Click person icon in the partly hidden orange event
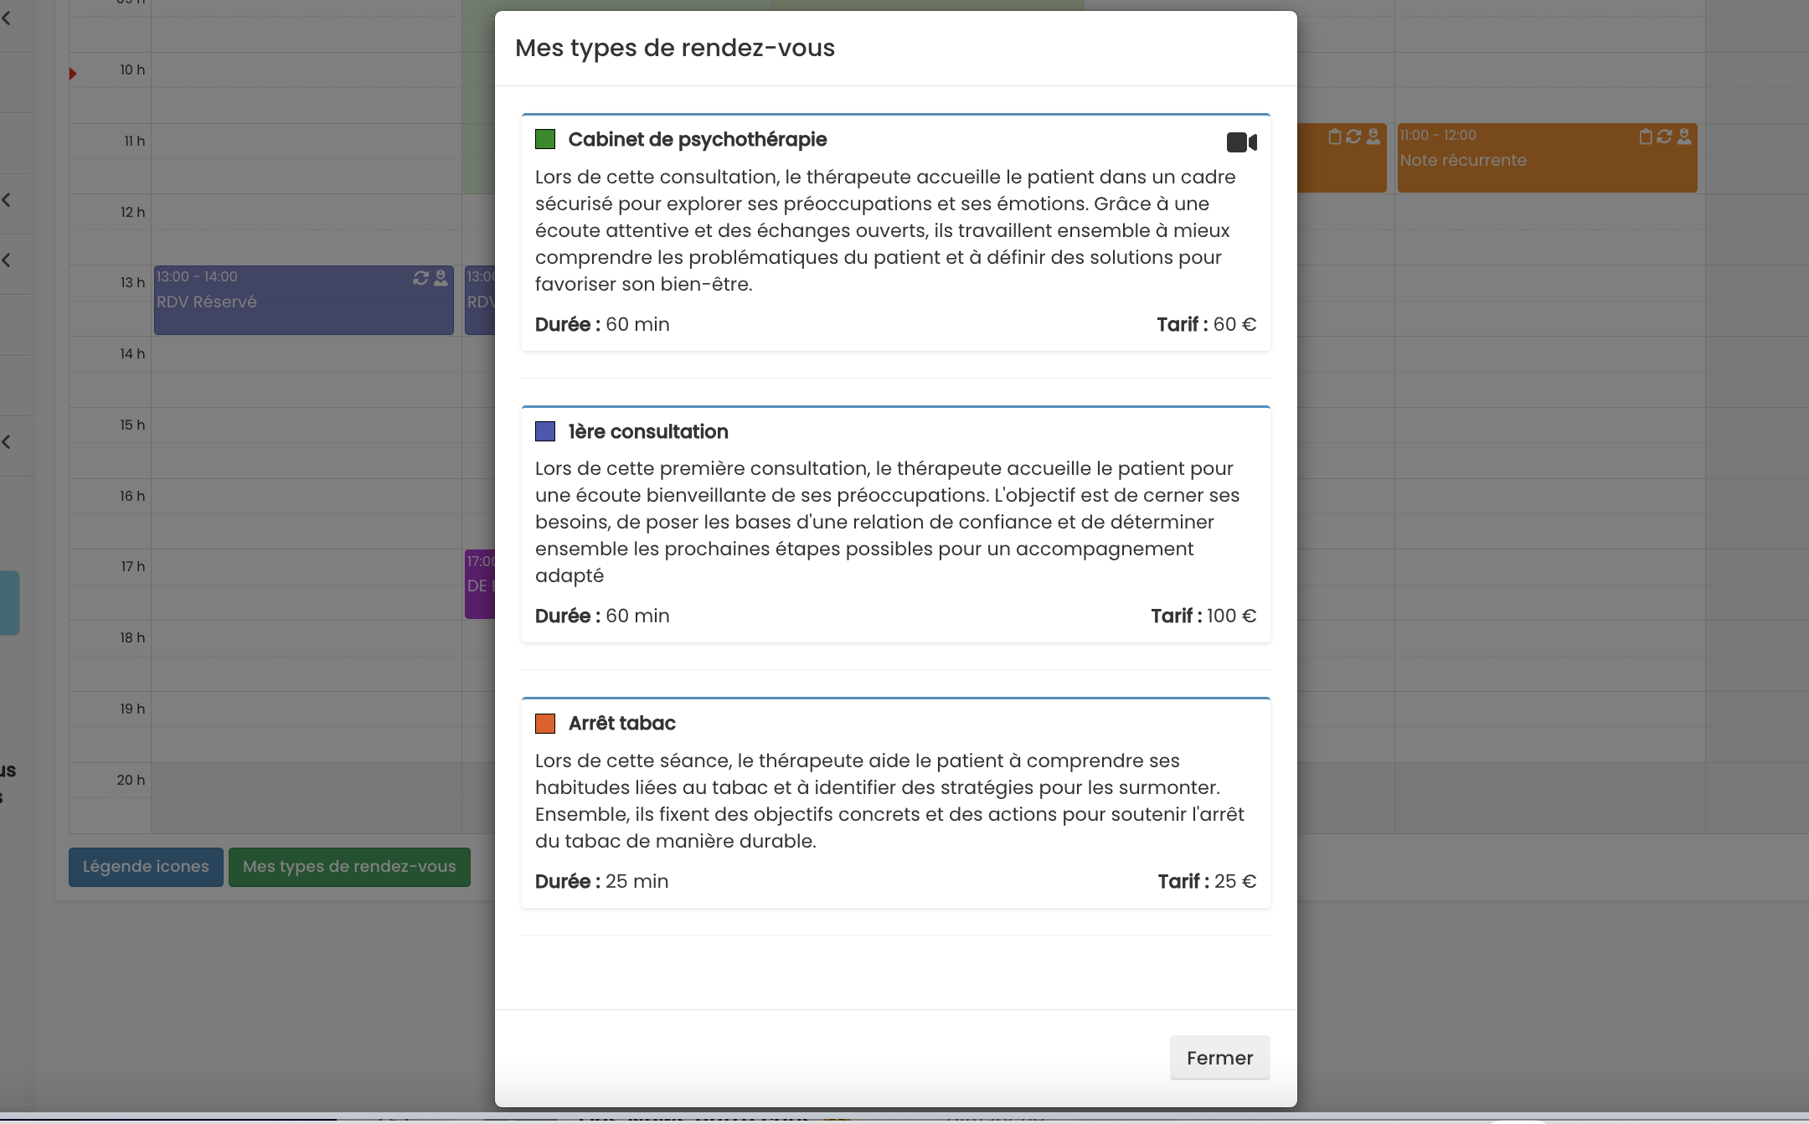The image size is (1809, 1124). point(1373,136)
